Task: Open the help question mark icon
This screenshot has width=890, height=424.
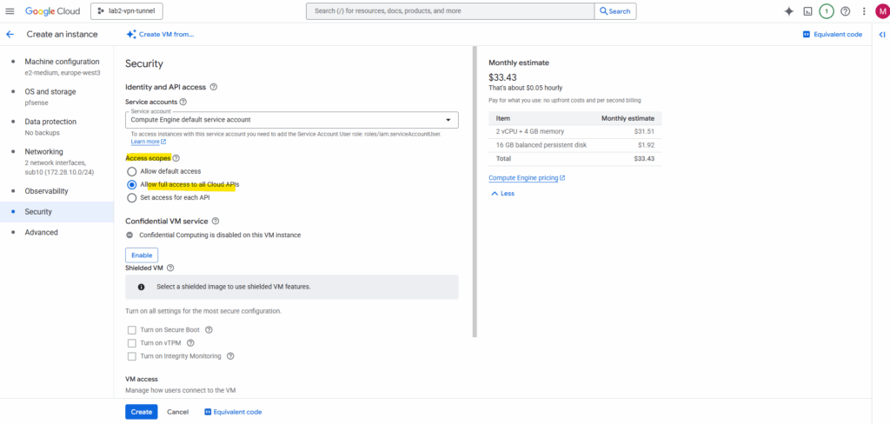Action: coord(845,11)
